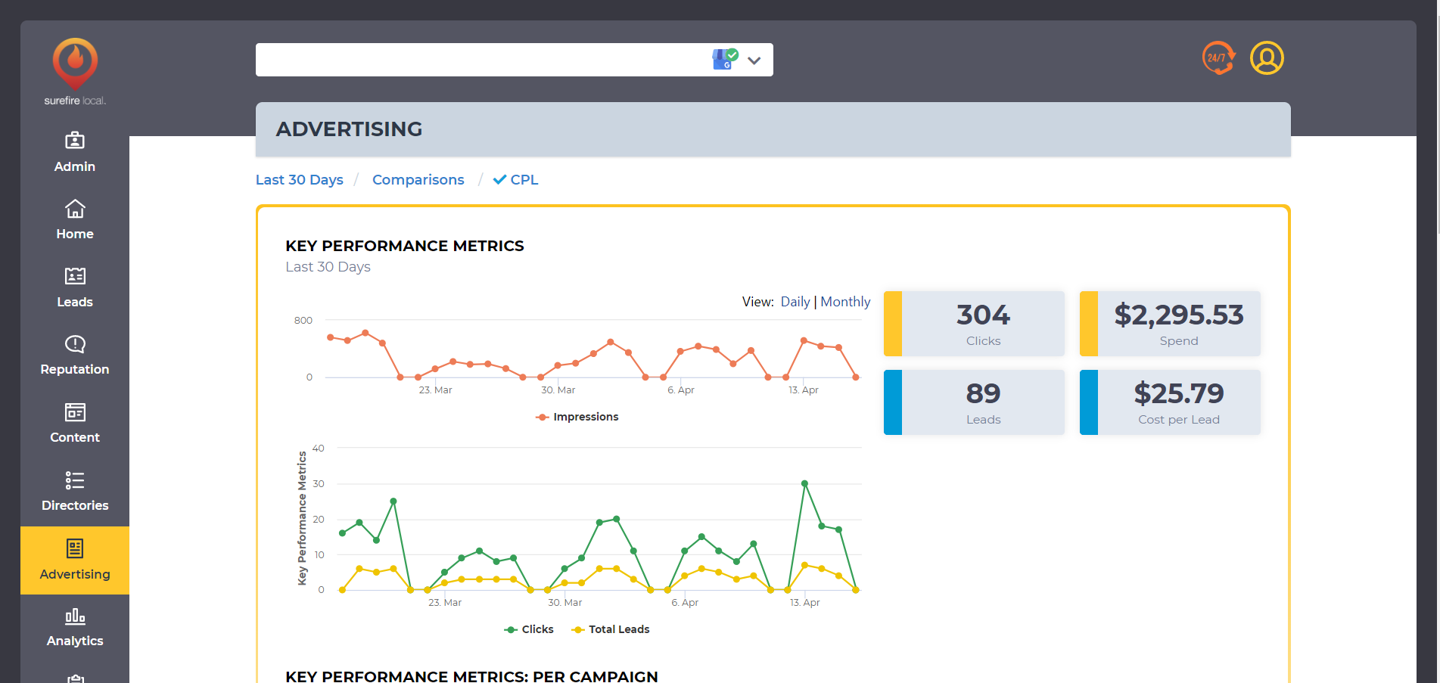Select Content menu label
The width and height of the screenshot is (1440, 683).
pyautogui.click(x=75, y=437)
